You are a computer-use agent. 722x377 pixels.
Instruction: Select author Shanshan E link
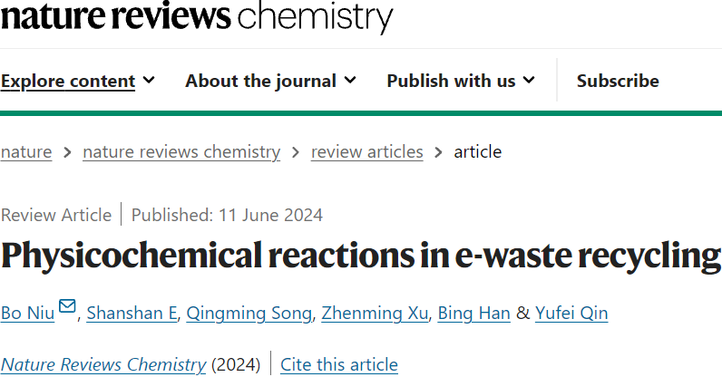[x=132, y=313]
